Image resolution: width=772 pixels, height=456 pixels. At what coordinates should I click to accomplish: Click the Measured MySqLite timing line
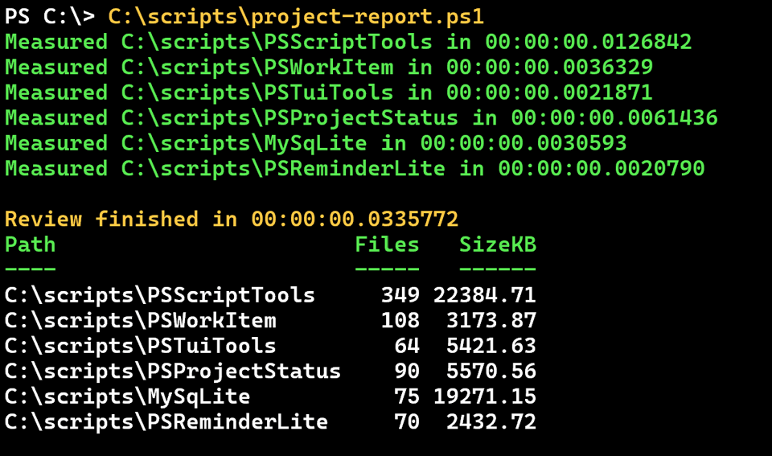(315, 143)
